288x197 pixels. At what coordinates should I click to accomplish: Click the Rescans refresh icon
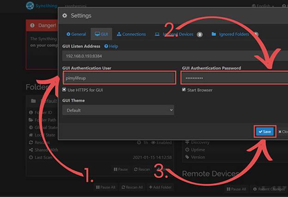tap(31, 142)
